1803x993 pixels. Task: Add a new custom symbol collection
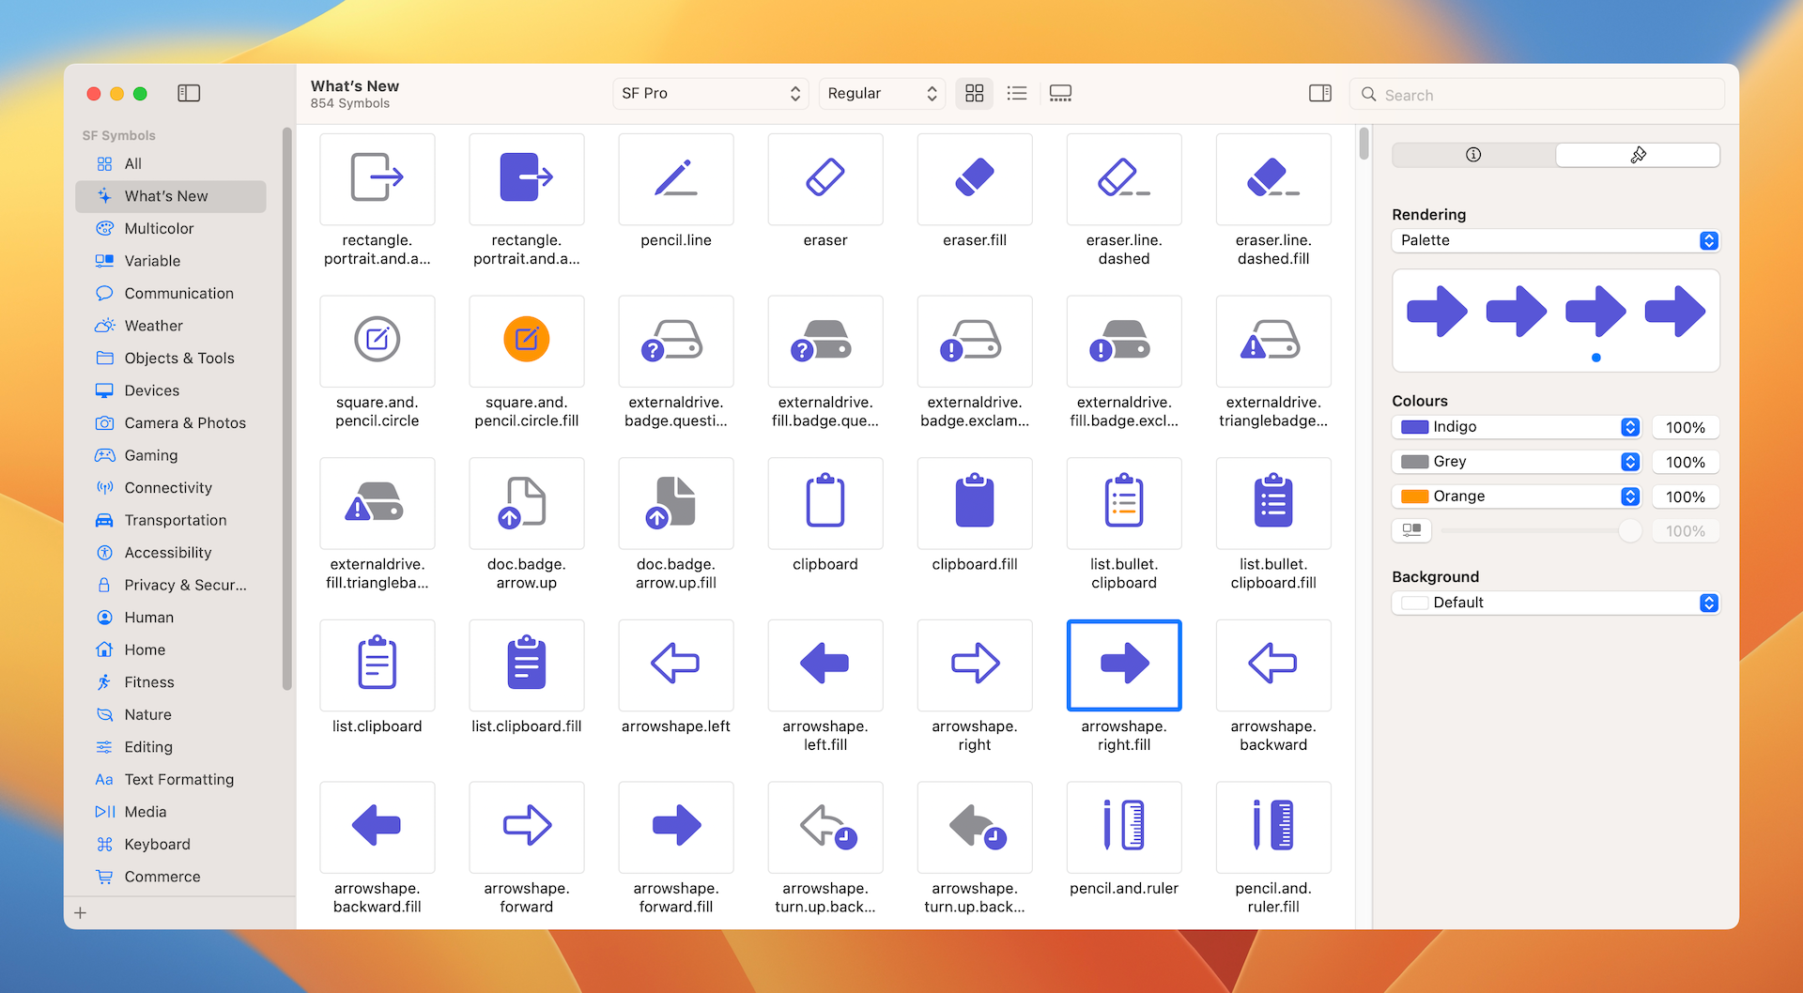[81, 911]
